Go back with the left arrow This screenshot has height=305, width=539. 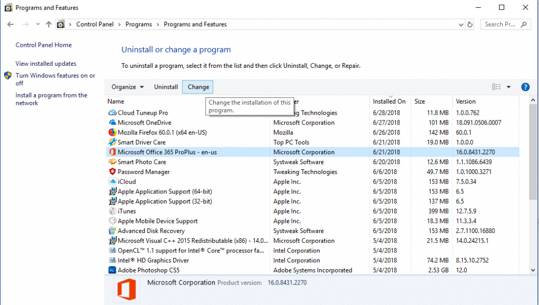11,24
